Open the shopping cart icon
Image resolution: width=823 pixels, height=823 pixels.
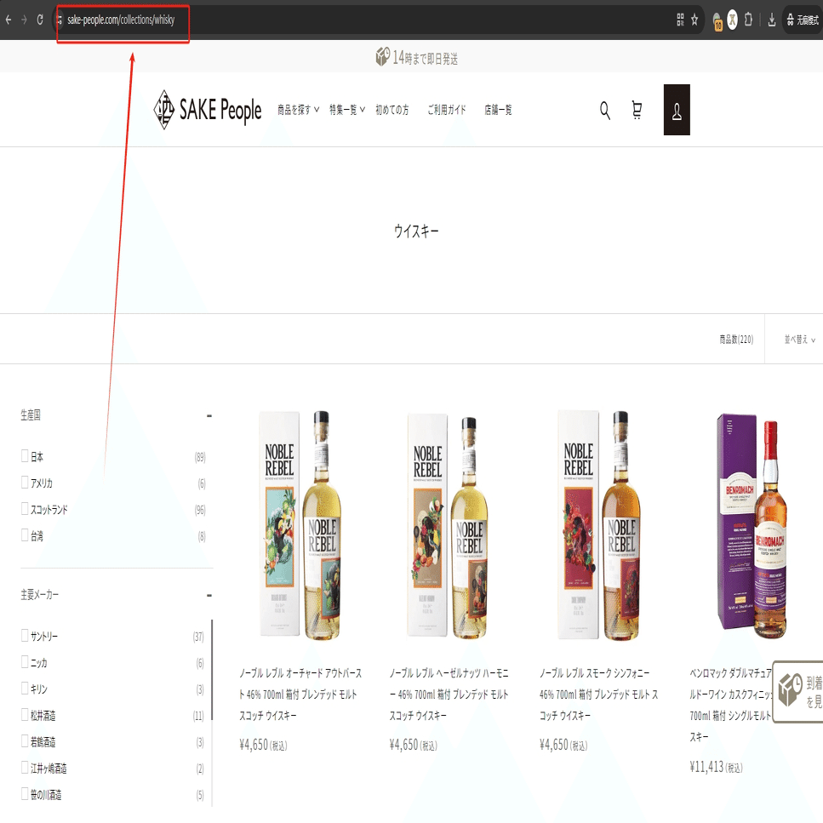(637, 111)
